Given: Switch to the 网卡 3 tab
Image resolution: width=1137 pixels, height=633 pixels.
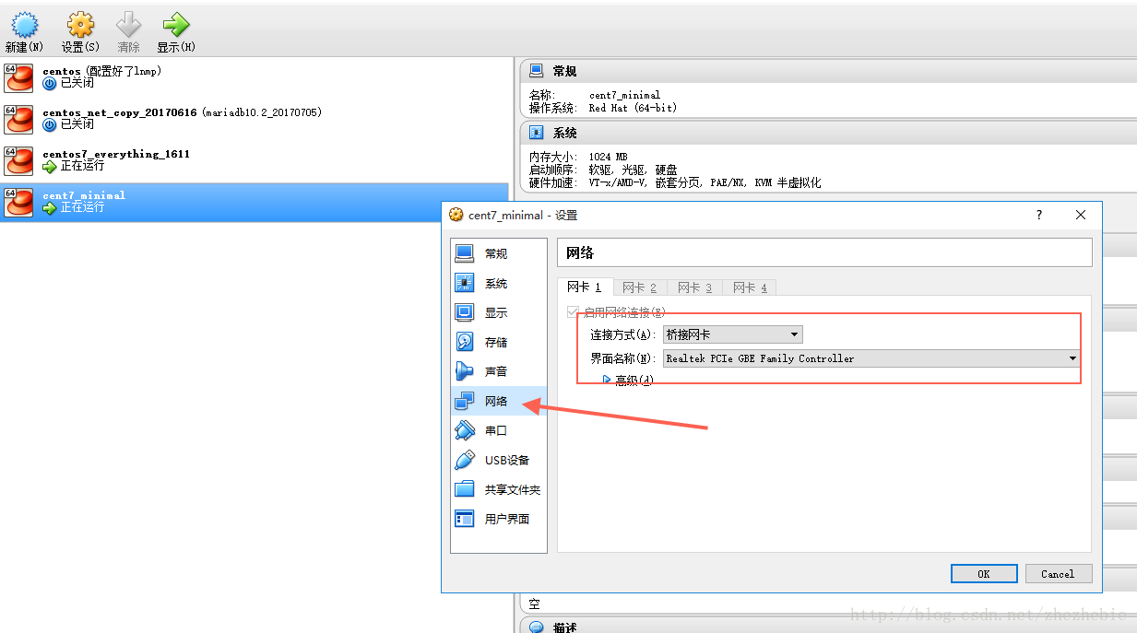Looking at the screenshot, I should pos(694,287).
